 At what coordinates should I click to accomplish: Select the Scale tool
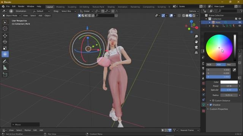tap(5, 48)
